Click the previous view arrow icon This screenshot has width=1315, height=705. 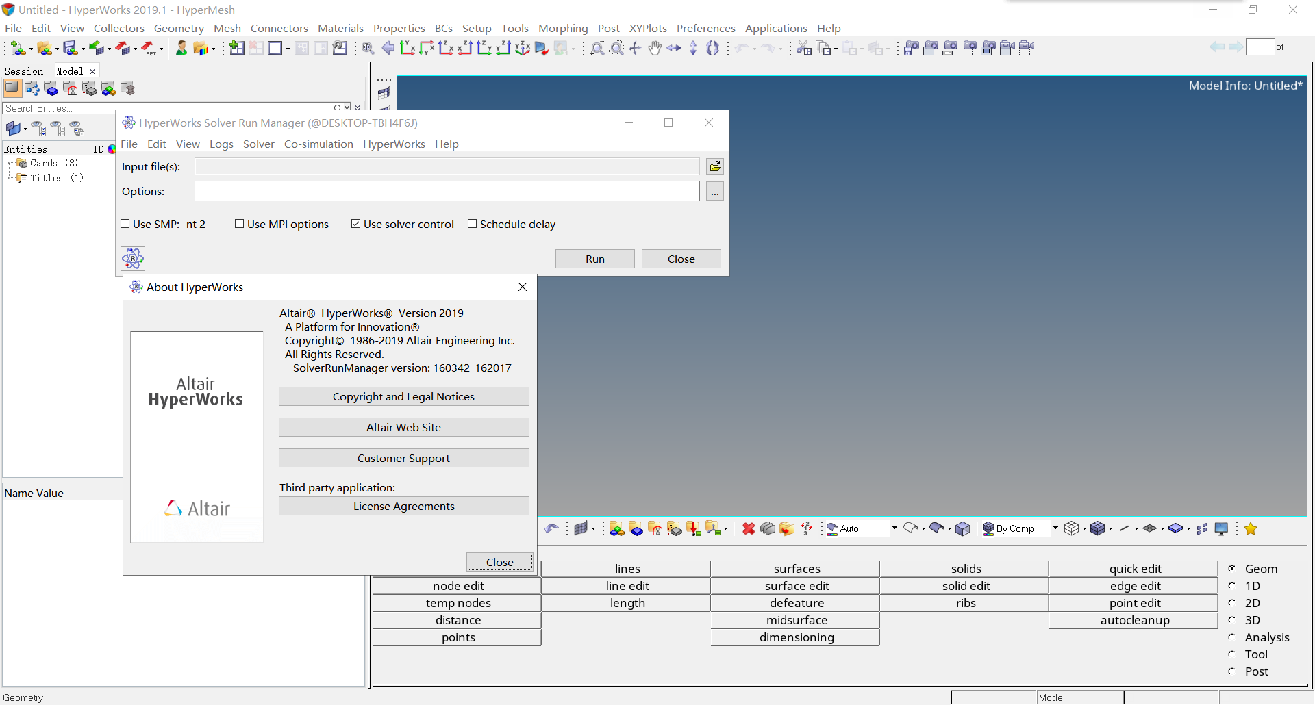pyautogui.click(x=388, y=48)
